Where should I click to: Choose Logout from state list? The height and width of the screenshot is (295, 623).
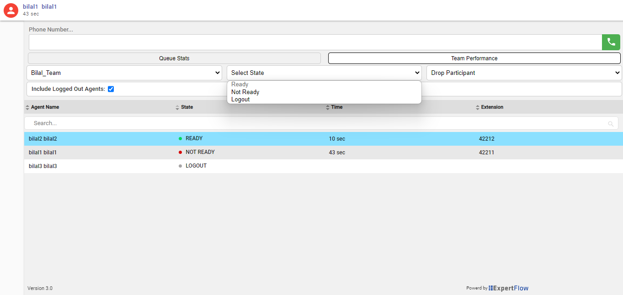pyautogui.click(x=240, y=100)
